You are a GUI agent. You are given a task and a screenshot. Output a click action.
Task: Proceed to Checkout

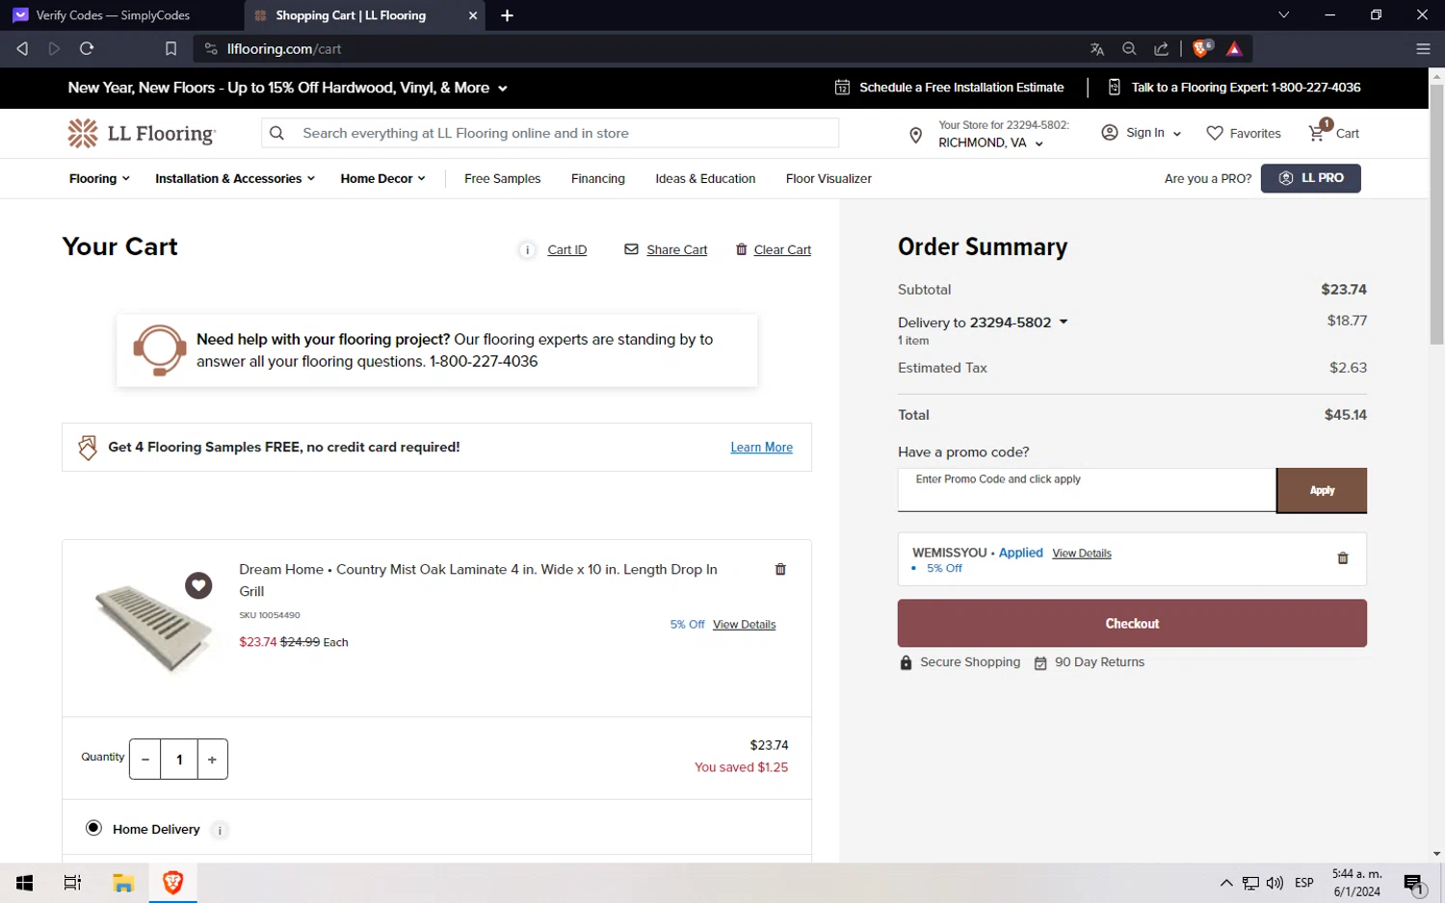click(x=1132, y=624)
